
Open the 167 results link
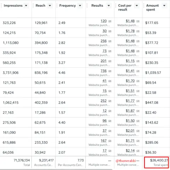click(x=104, y=141)
